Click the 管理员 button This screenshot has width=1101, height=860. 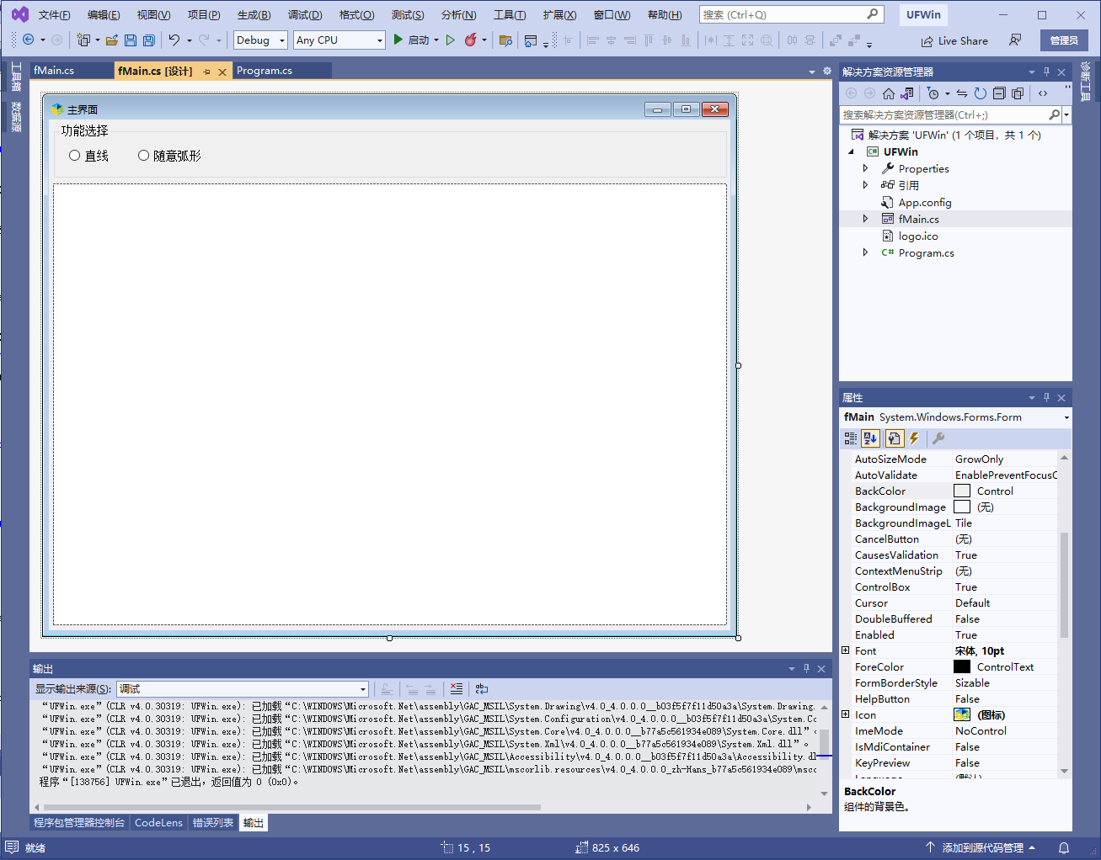[x=1064, y=40]
